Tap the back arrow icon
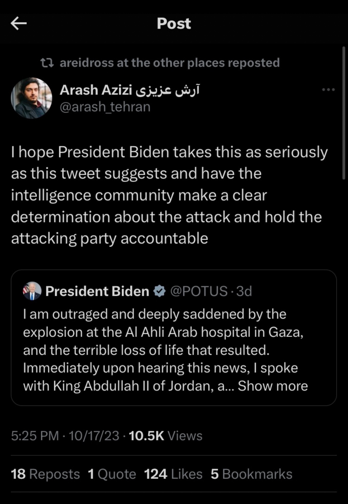 (x=18, y=23)
